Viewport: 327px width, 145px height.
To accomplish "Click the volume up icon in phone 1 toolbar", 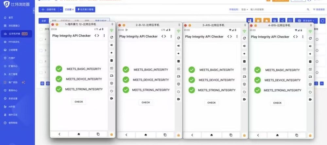I will click(112, 45).
